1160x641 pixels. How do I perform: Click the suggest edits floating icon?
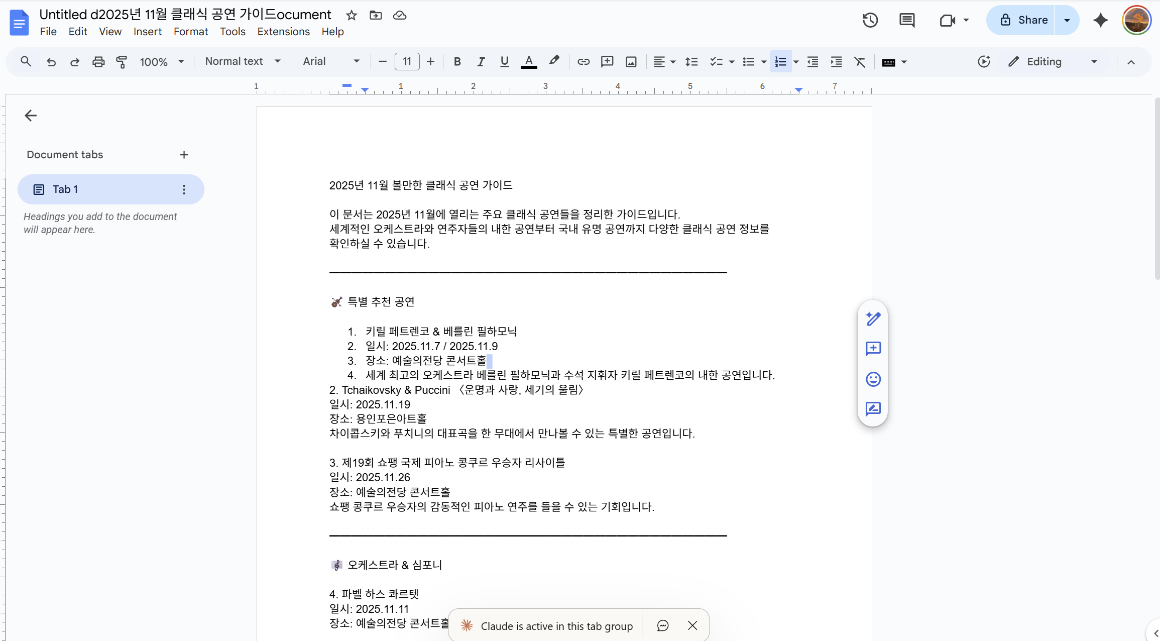pyautogui.click(x=873, y=409)
